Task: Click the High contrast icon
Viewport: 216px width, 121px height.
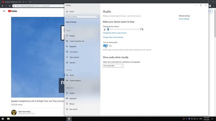Action: [67, 57]
